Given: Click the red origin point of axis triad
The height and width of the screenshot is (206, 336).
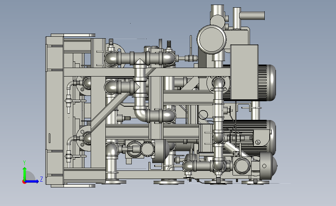Looking at the screenshot, I should click(x=24, y=182).
